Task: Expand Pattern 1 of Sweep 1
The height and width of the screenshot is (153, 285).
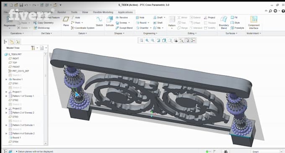Action: [6, 96]
